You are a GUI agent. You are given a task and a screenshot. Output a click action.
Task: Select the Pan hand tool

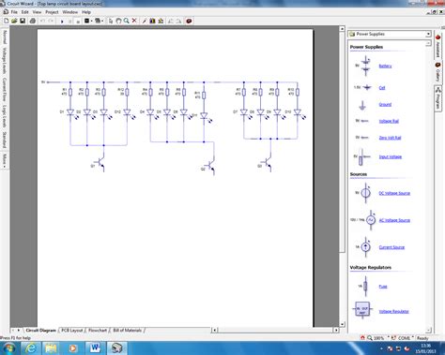(x=118, y=21)
